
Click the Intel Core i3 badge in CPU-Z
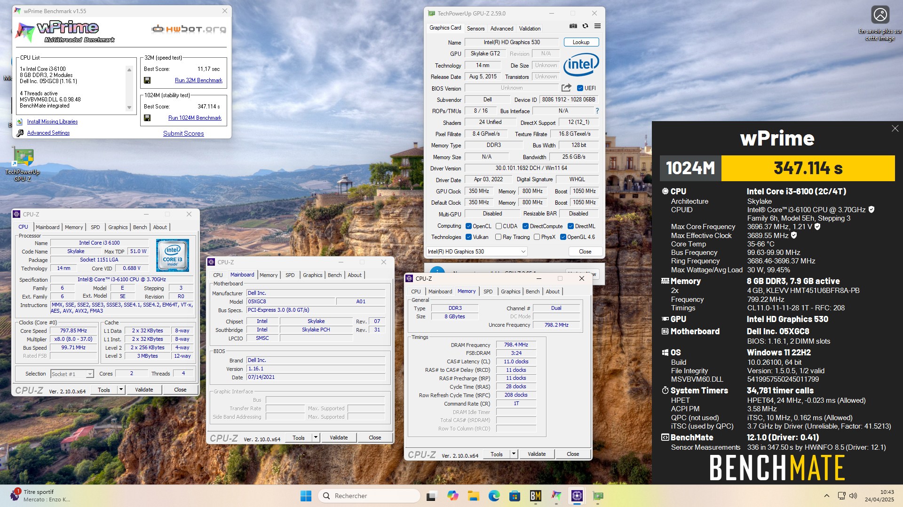(173, 255)
